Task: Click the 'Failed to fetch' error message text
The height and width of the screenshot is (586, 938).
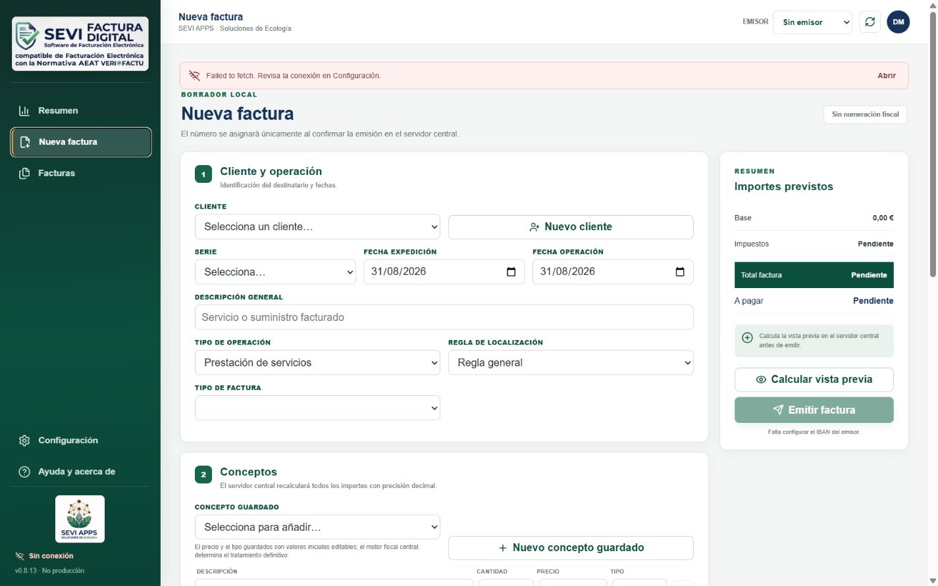Action: (x=293, y=76)
